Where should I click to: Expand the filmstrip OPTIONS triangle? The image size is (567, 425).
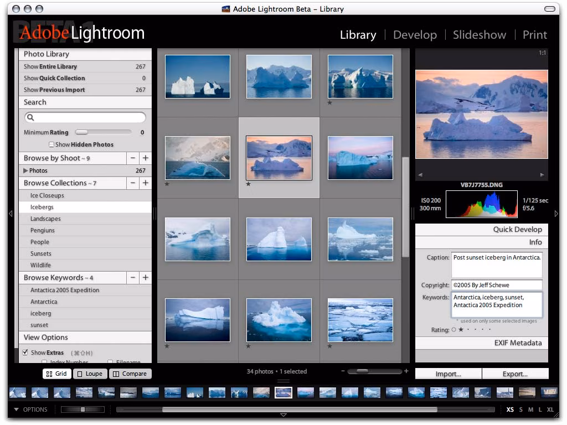(x=17, y=410)
